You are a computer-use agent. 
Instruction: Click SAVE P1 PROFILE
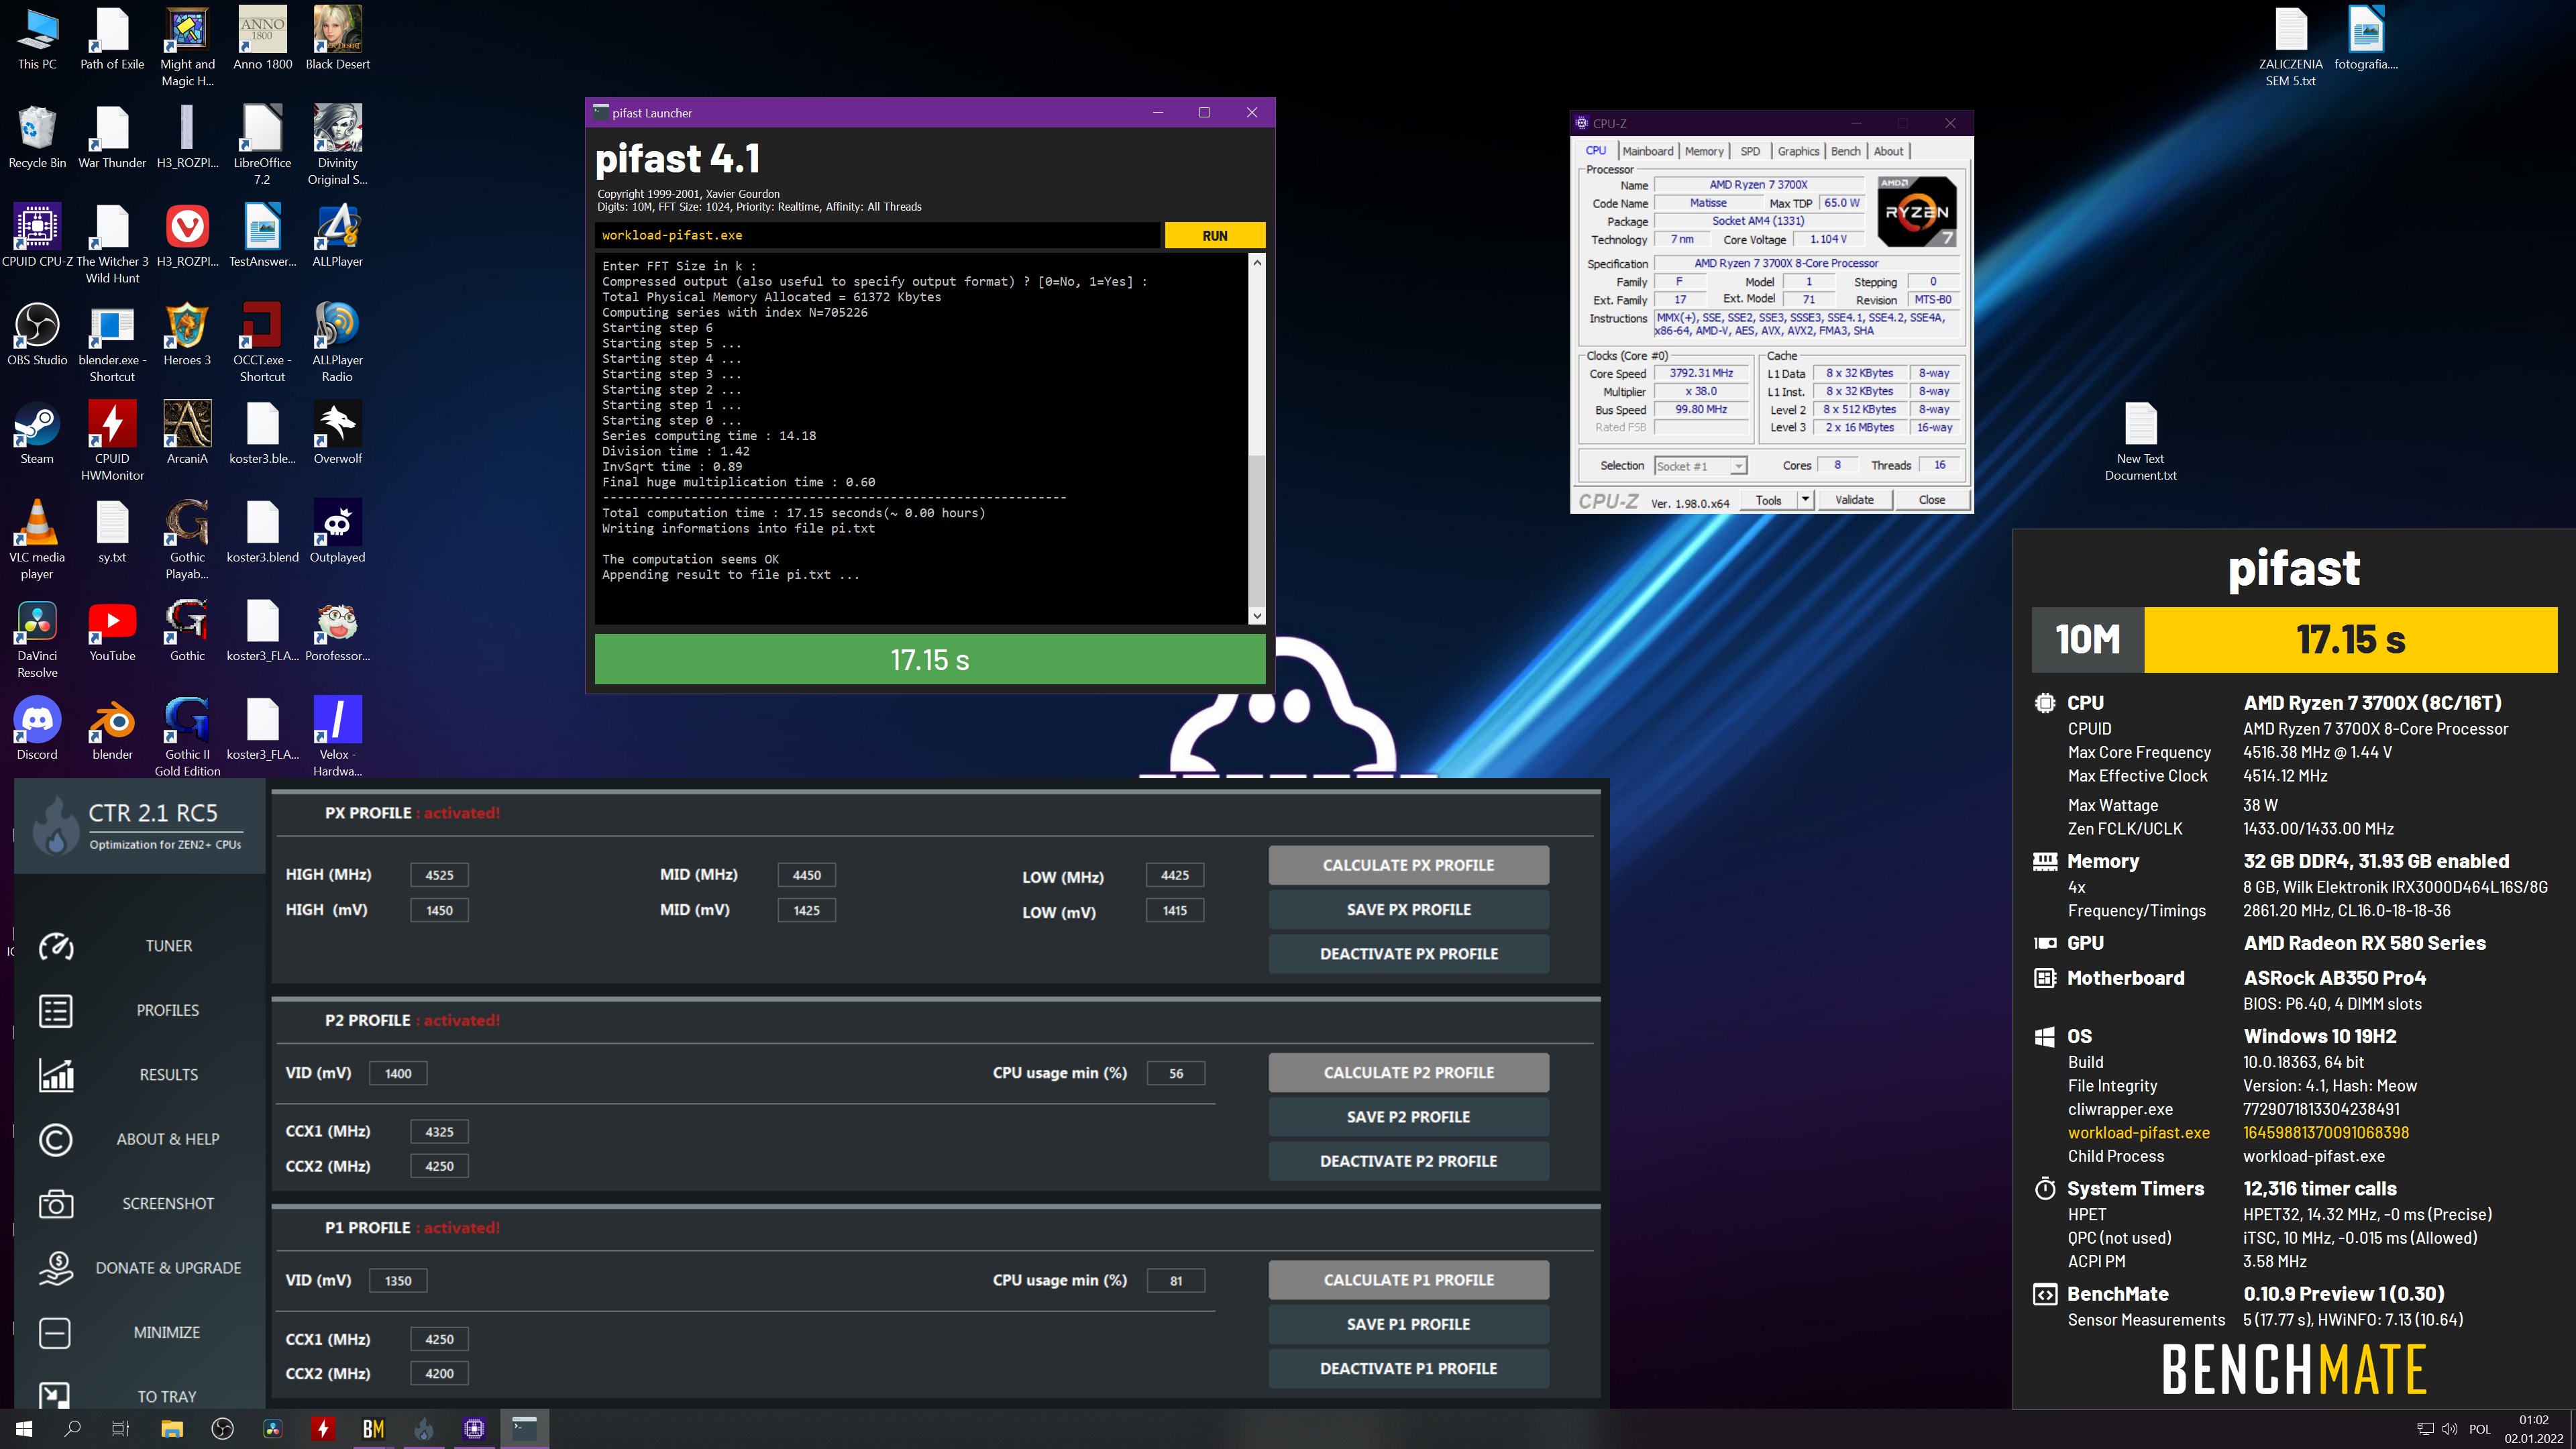point(1408,1324)
